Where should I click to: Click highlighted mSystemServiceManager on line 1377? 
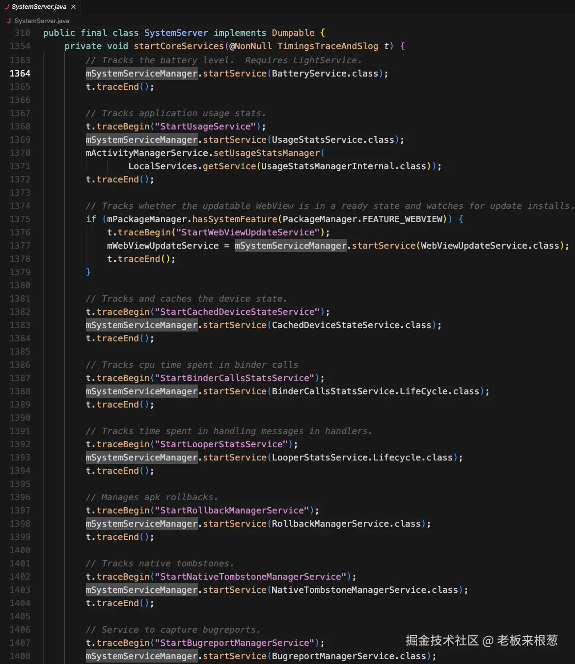tap(290, 246)
